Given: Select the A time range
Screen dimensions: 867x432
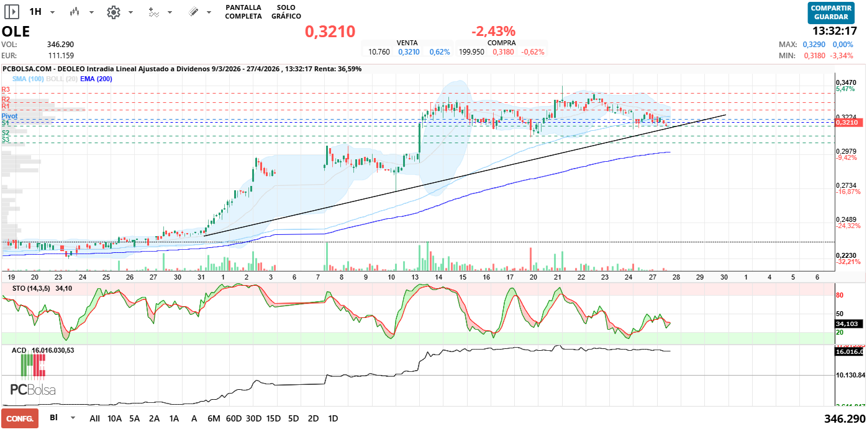Looking at the screenshot, I should pyautogui.click(x=194, y=418).
